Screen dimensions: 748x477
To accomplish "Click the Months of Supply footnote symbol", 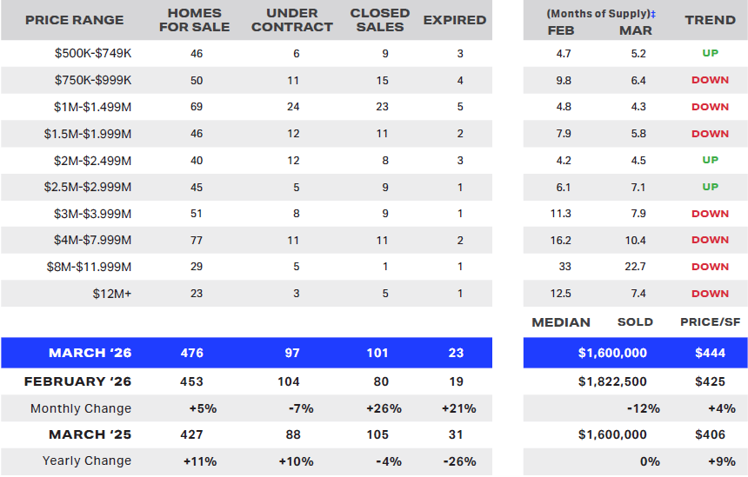I will 654,14.
